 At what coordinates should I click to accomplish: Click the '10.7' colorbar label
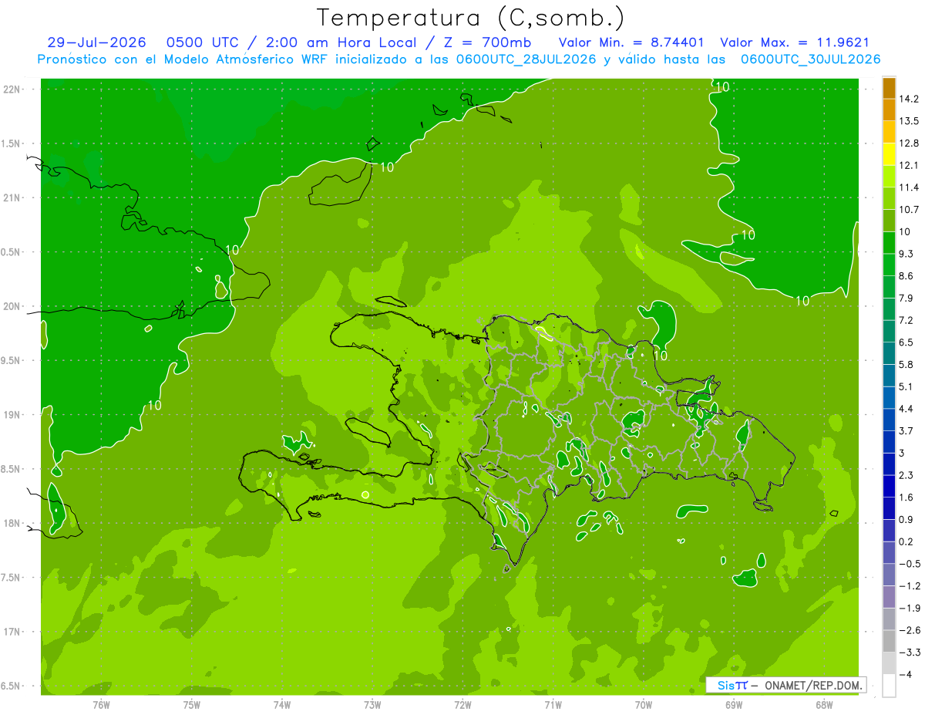pos(910,209)
